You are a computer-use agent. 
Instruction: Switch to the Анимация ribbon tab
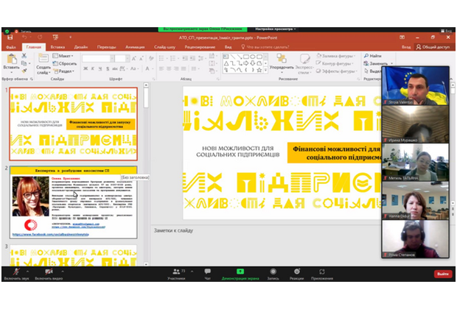click(x=135, y=46)
